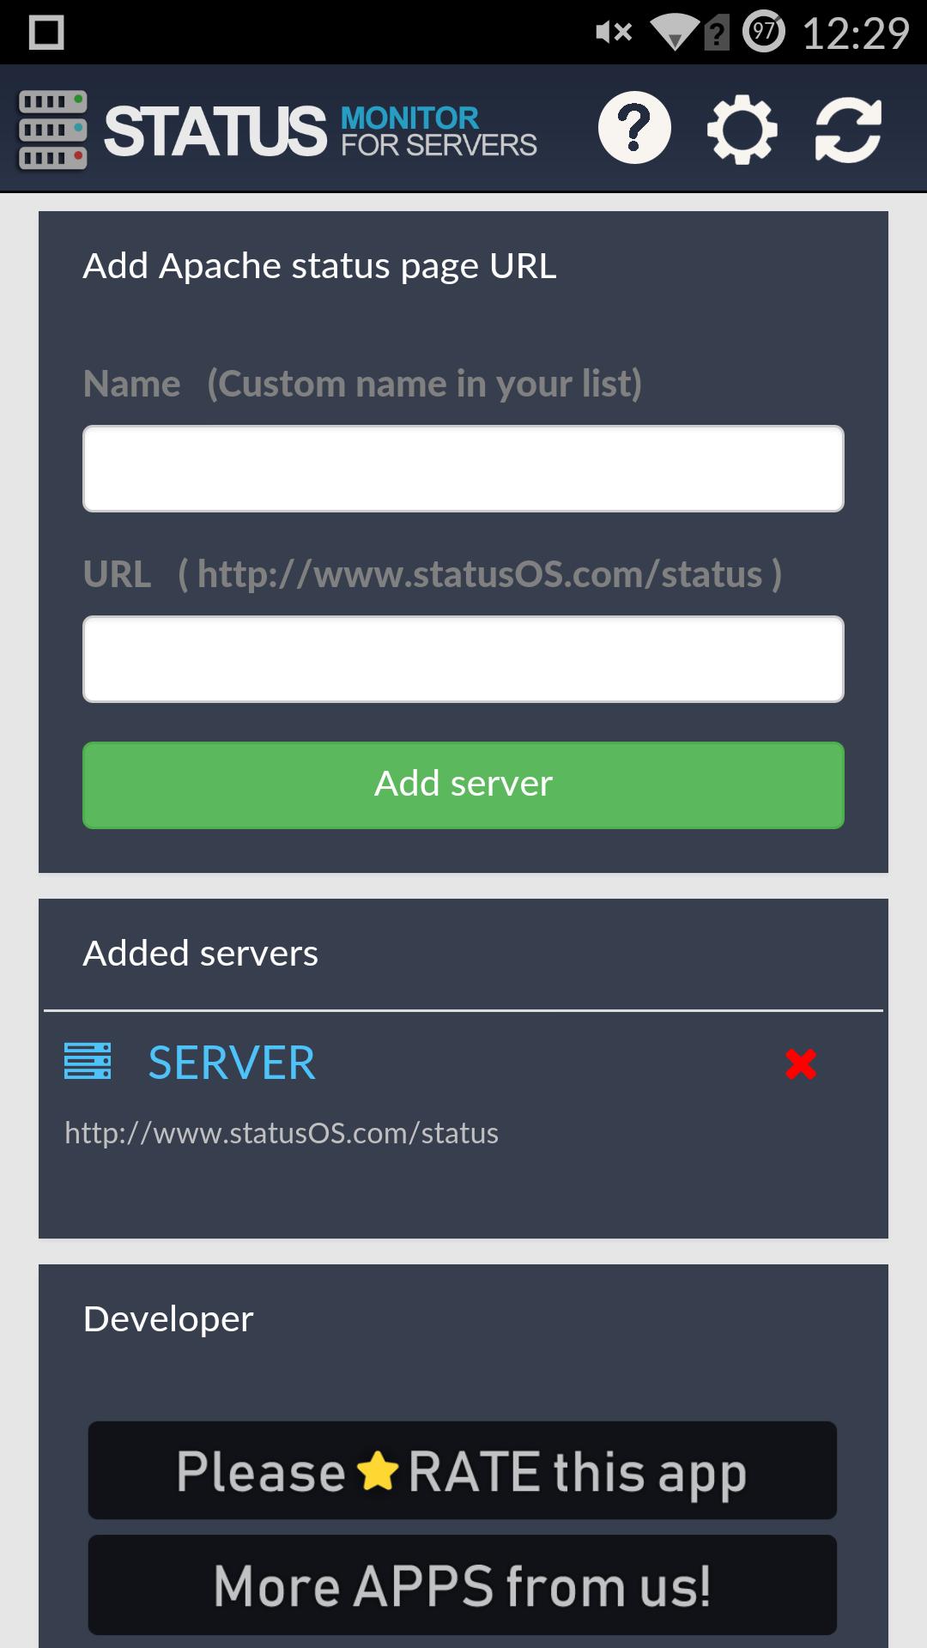This screenshot has width=927, height=1648.
Task: Refresh server status with the sync icon
Action: [x=848, y=130]
